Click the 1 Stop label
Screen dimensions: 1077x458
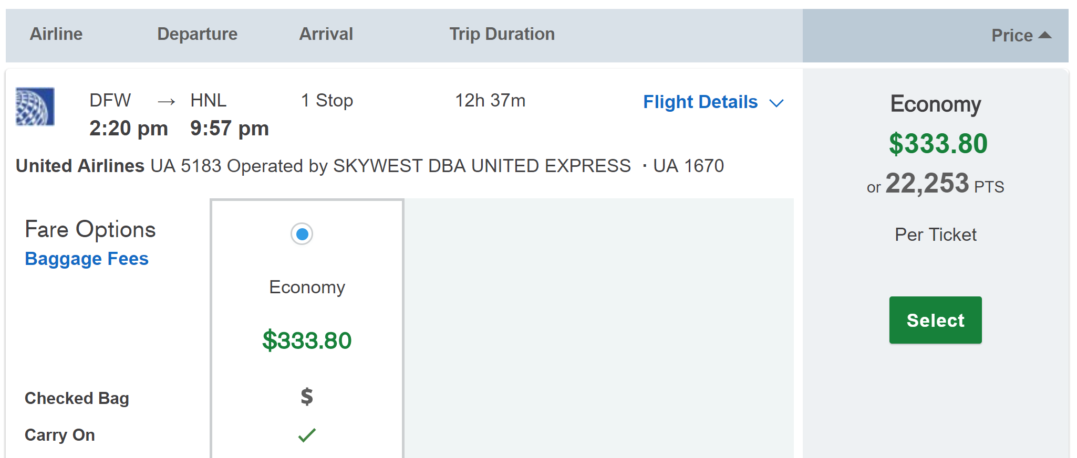click(x=327, y=100)
